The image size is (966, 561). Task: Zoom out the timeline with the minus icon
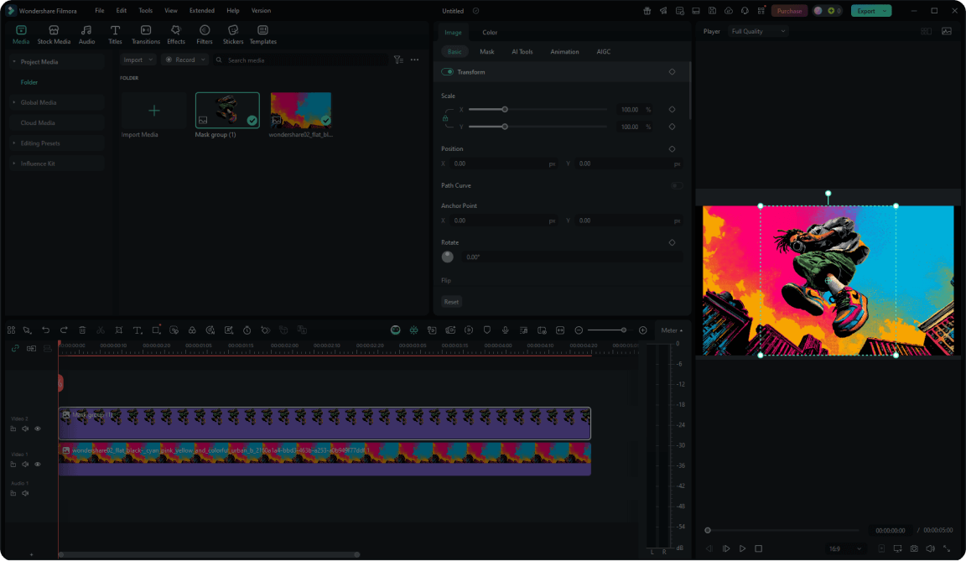[579, 330]
